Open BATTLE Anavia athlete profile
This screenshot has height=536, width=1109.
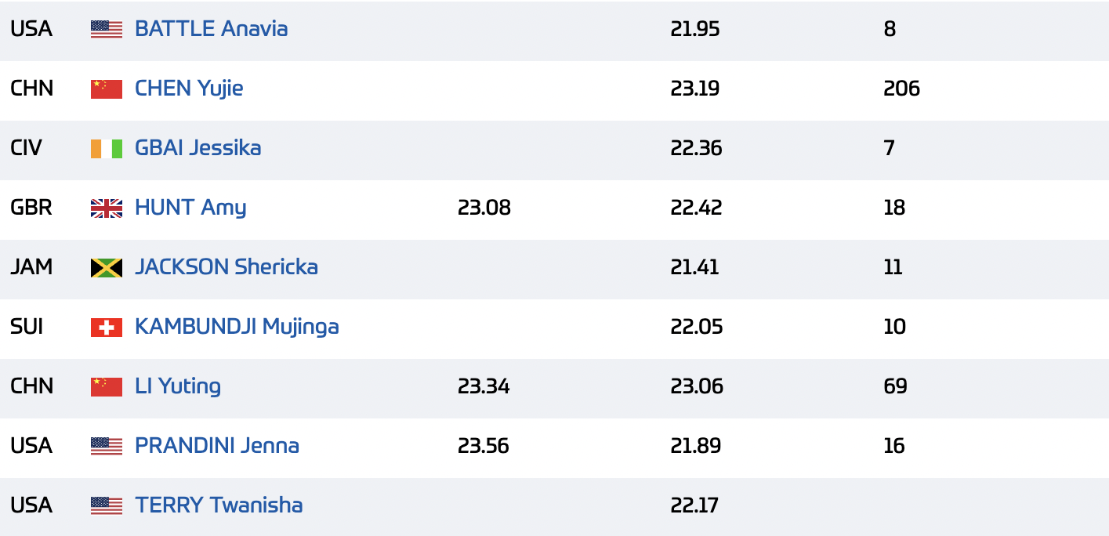[x=212, y=29]
